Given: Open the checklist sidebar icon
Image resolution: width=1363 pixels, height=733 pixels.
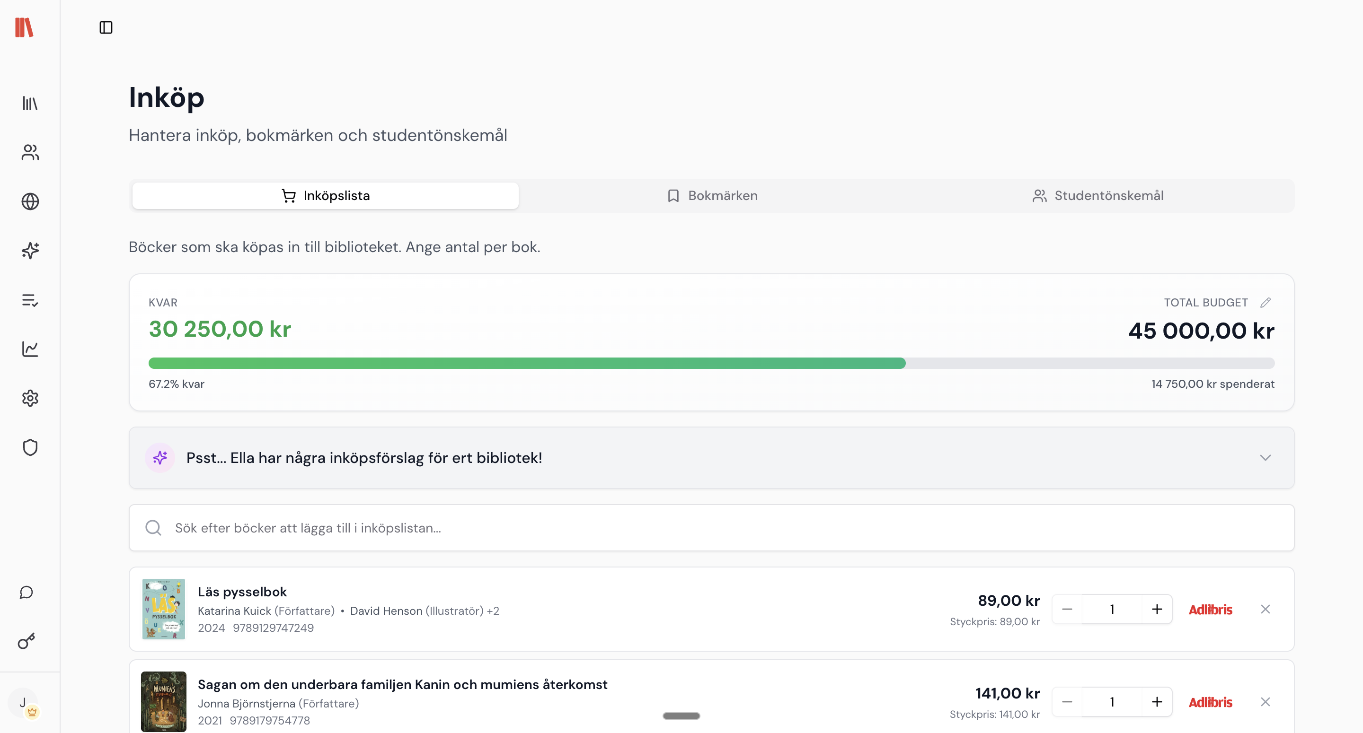Looking at the screenshot, I should (30, 300).
